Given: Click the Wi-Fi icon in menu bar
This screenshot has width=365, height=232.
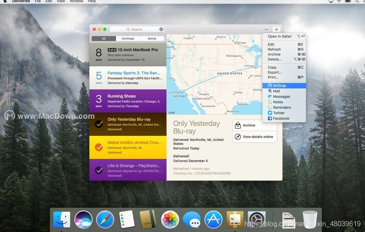Looking at the screenshot, I should [339, 1].
